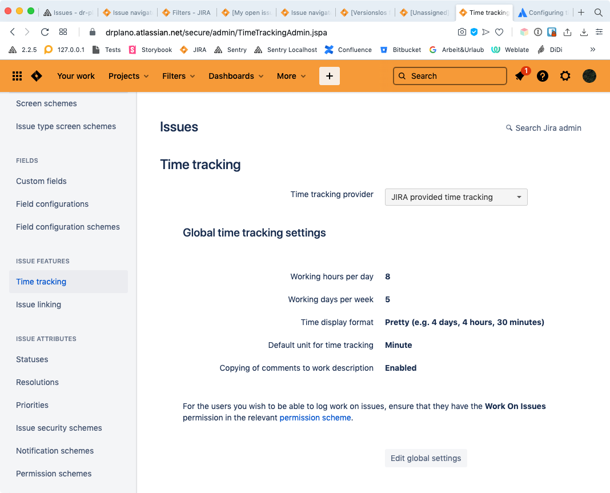This screenshot has height=493, width=610.
Task: Open Notification schemes in the sidebar
Action: click(55, 451)
